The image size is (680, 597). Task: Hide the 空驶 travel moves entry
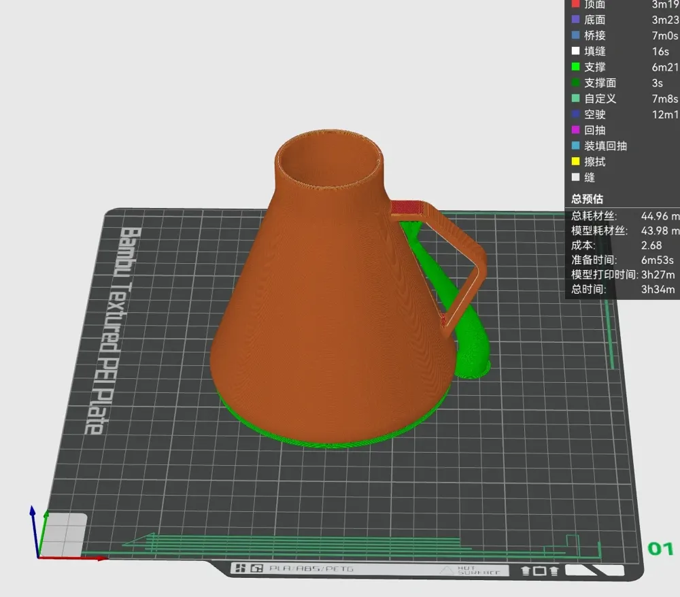pyautogui.click(x=575, y=114)
